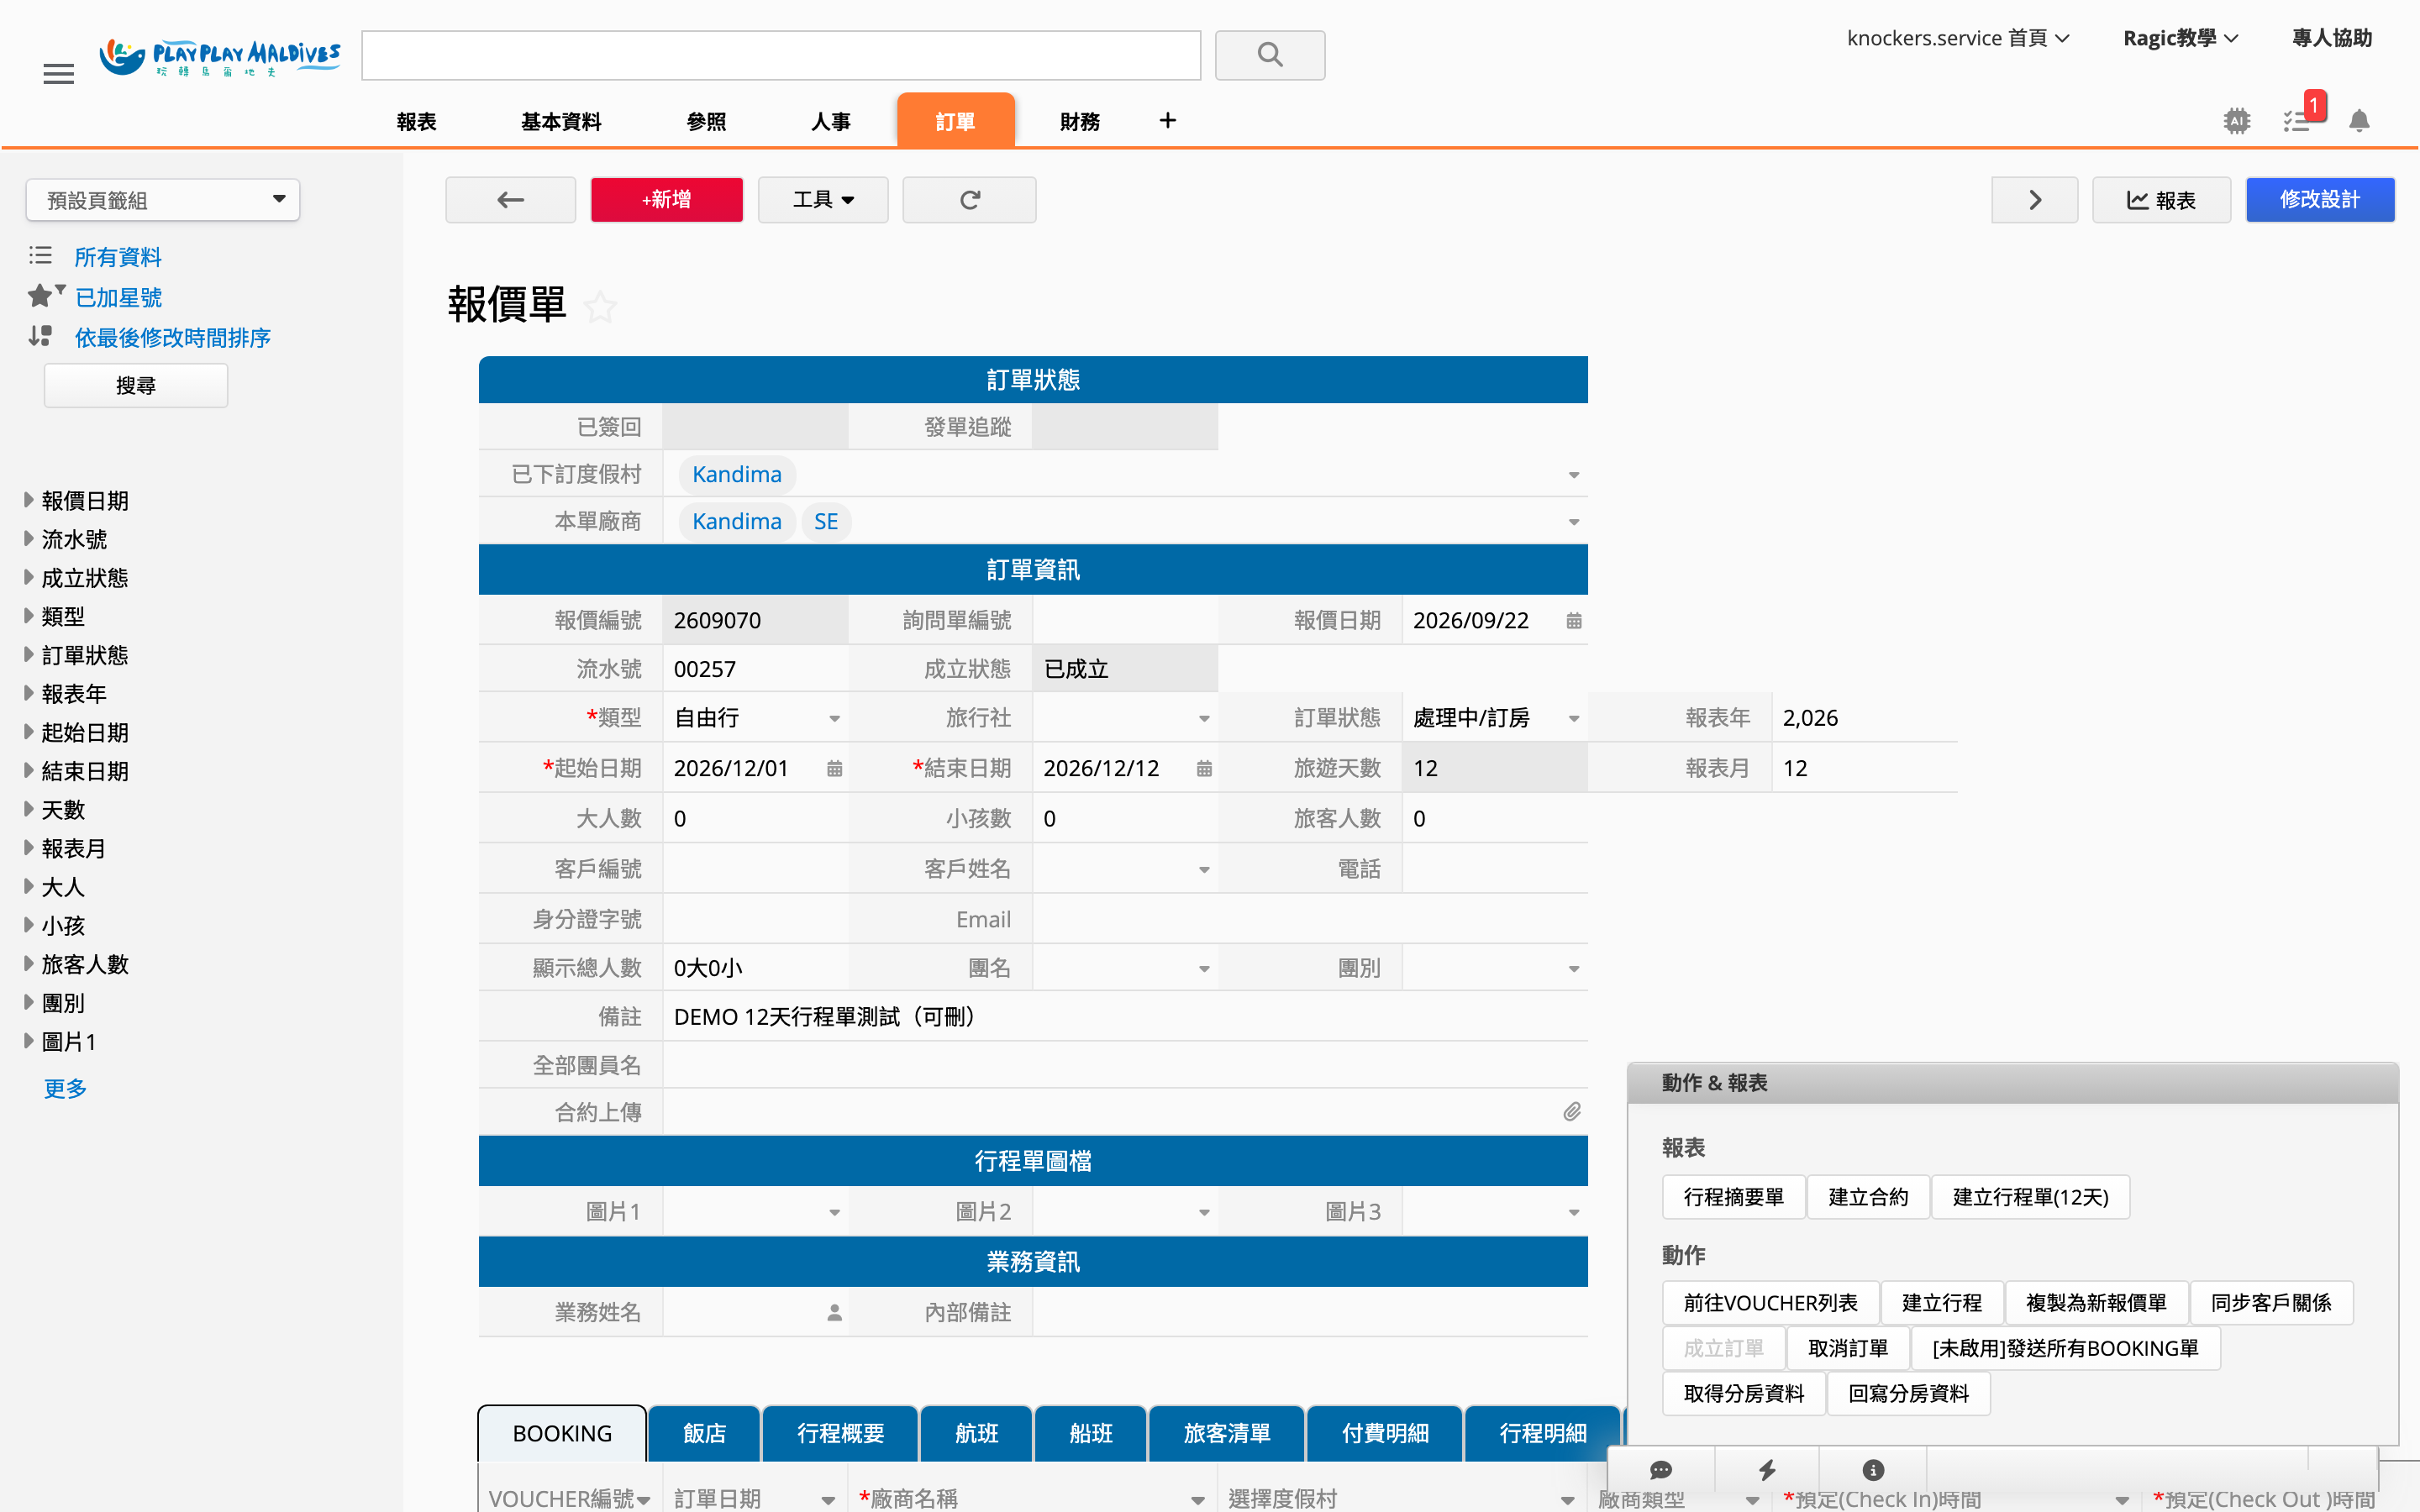Open notifications bell icon
2420x1512 pixels.
tap(2359, 121)
